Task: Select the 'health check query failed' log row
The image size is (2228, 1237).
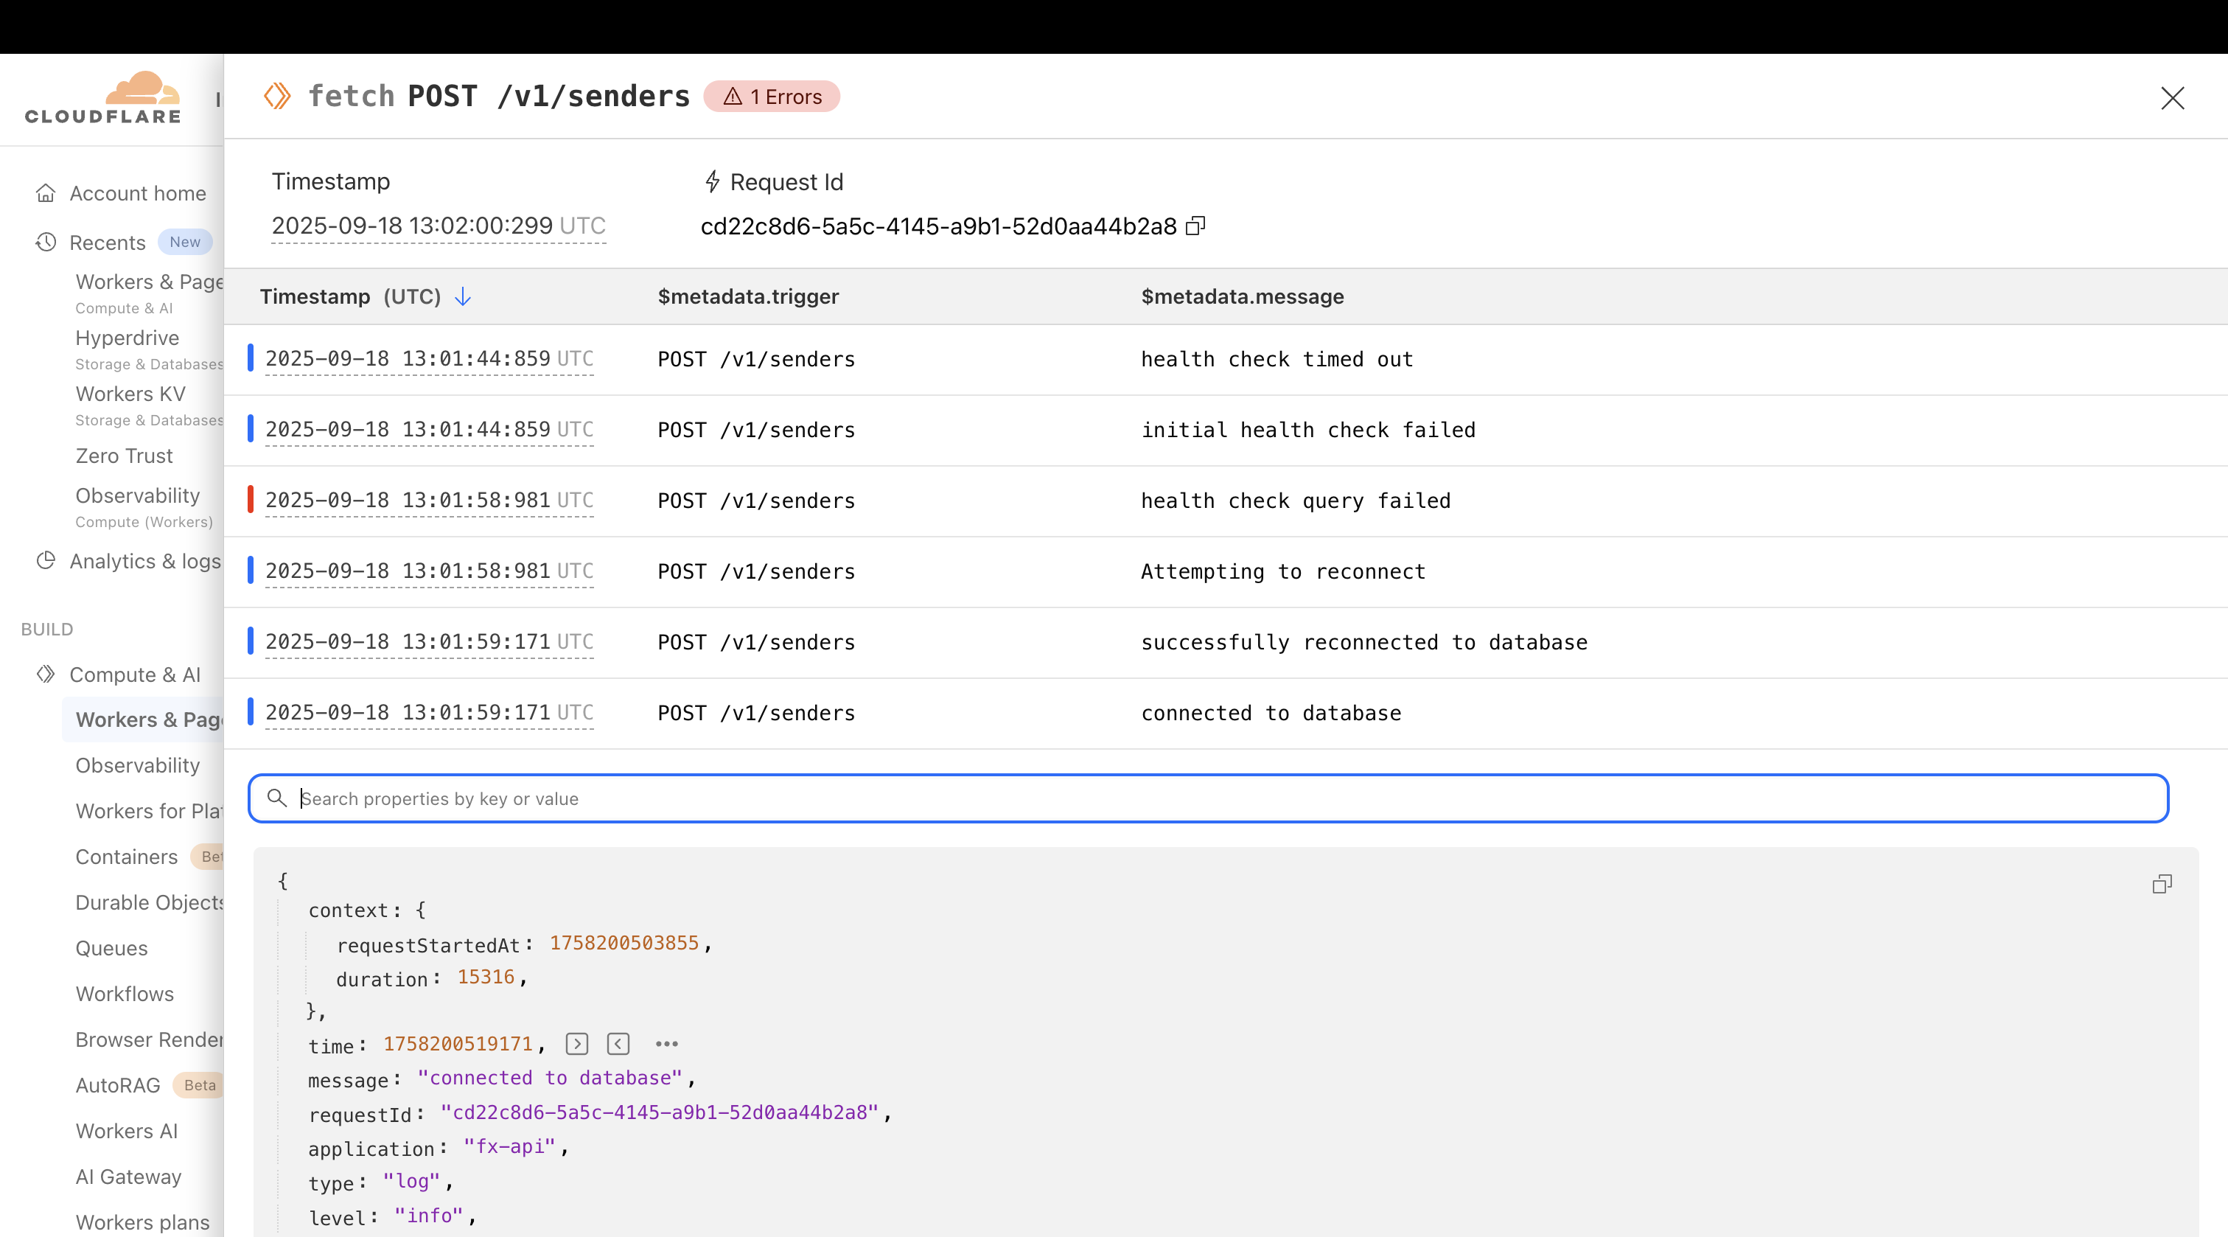Action: click(x=1295, y=501)
